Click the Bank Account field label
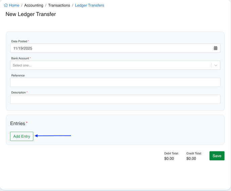 point(20,58)
